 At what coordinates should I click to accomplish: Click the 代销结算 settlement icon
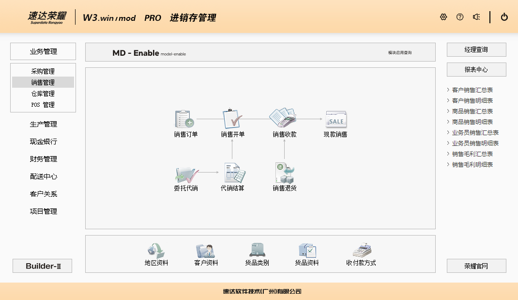pyautogui.click(x=233, y=173)
